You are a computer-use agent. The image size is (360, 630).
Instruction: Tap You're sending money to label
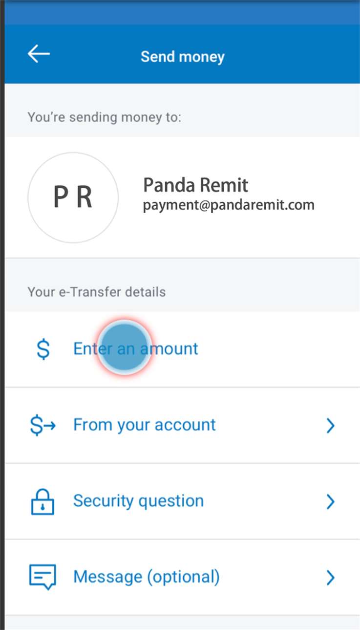pyautogui.click(x=105, y=117)
